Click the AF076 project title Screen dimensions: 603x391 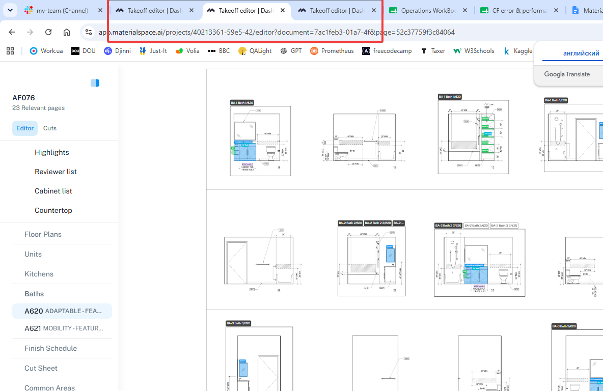coord(23,98)
